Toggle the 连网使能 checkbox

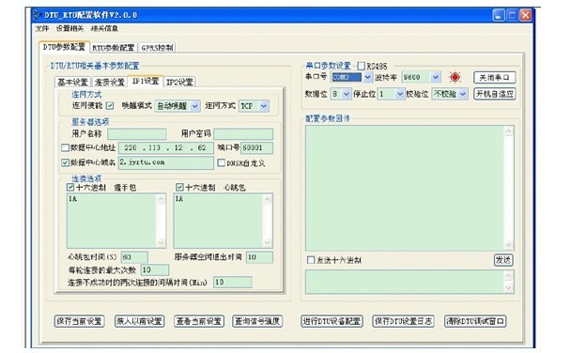point(110,105)
